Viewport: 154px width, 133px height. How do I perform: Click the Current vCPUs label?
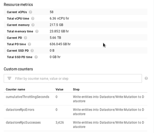click(x=17, y=12)
